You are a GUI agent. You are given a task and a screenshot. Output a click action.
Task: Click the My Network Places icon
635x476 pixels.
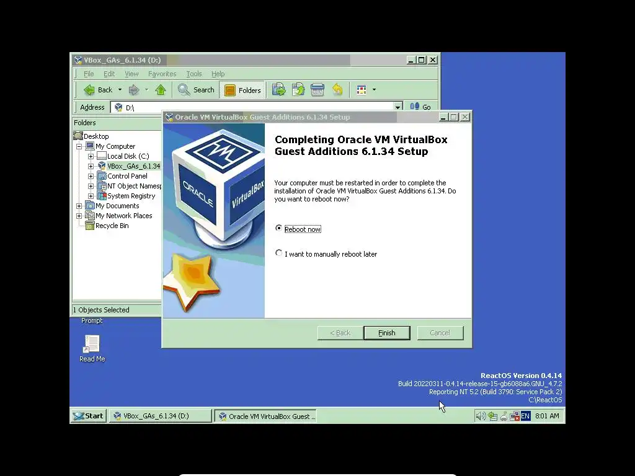(90, 216)
